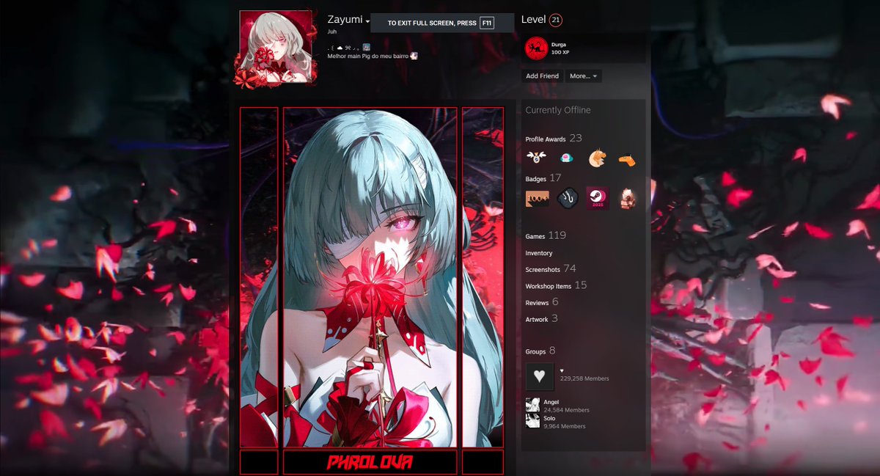Click the Solo group name
The width and height of the screenshot is (880, 476).
(x=549, y=418)
